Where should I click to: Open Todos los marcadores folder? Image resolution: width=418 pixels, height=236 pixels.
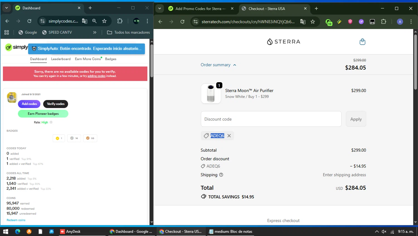128,32
